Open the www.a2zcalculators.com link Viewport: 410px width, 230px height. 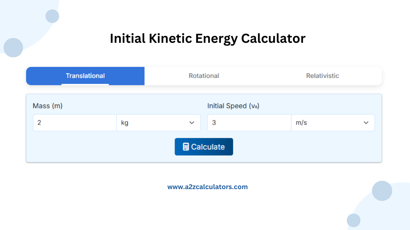pyautogui.click(x=208, y=187)
